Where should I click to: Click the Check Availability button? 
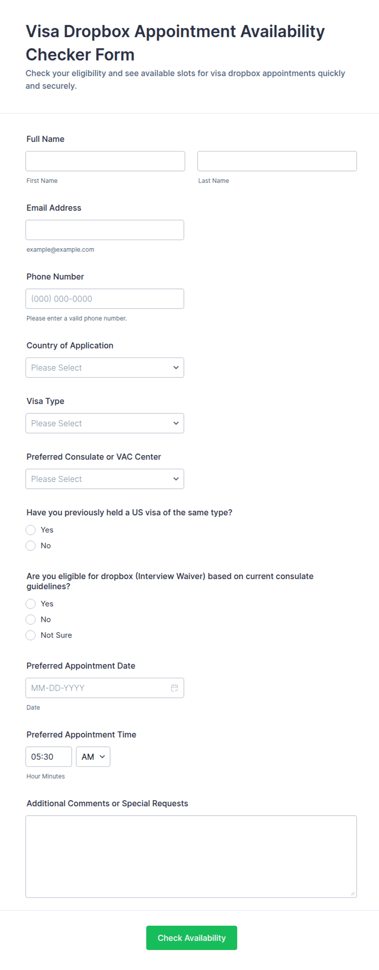192,938
